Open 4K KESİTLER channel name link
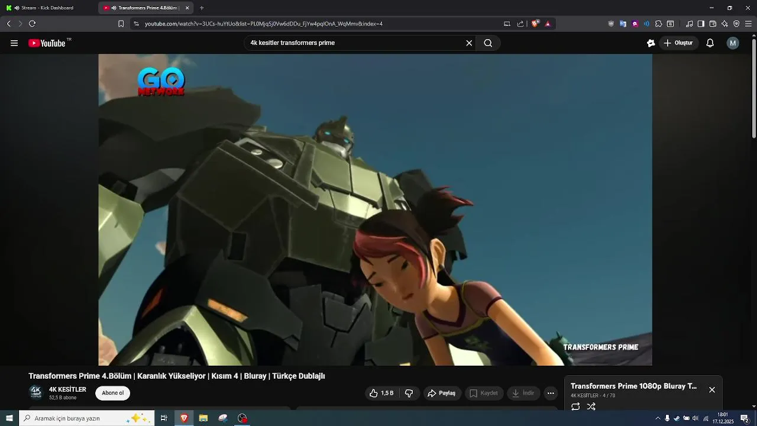 67,389
